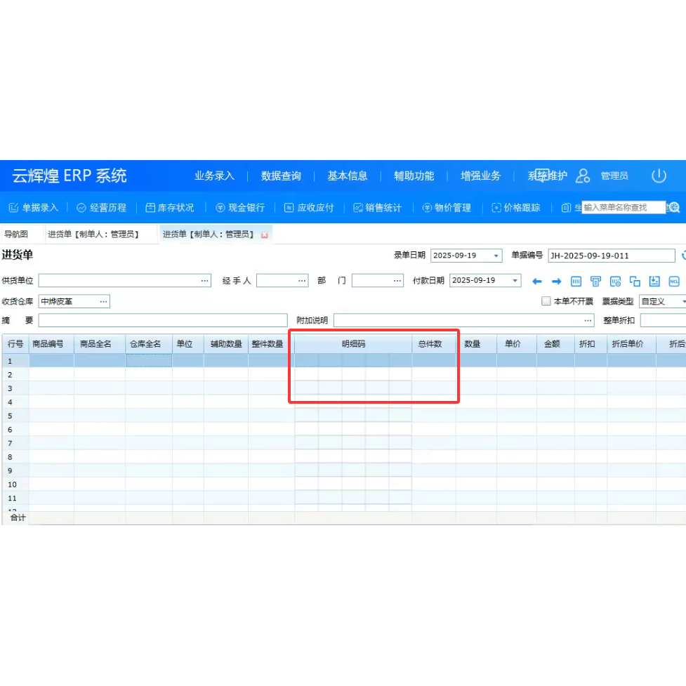This screenshot has width=686, height=686.
Task: Go to next document with right arrow
Action: 556,282
